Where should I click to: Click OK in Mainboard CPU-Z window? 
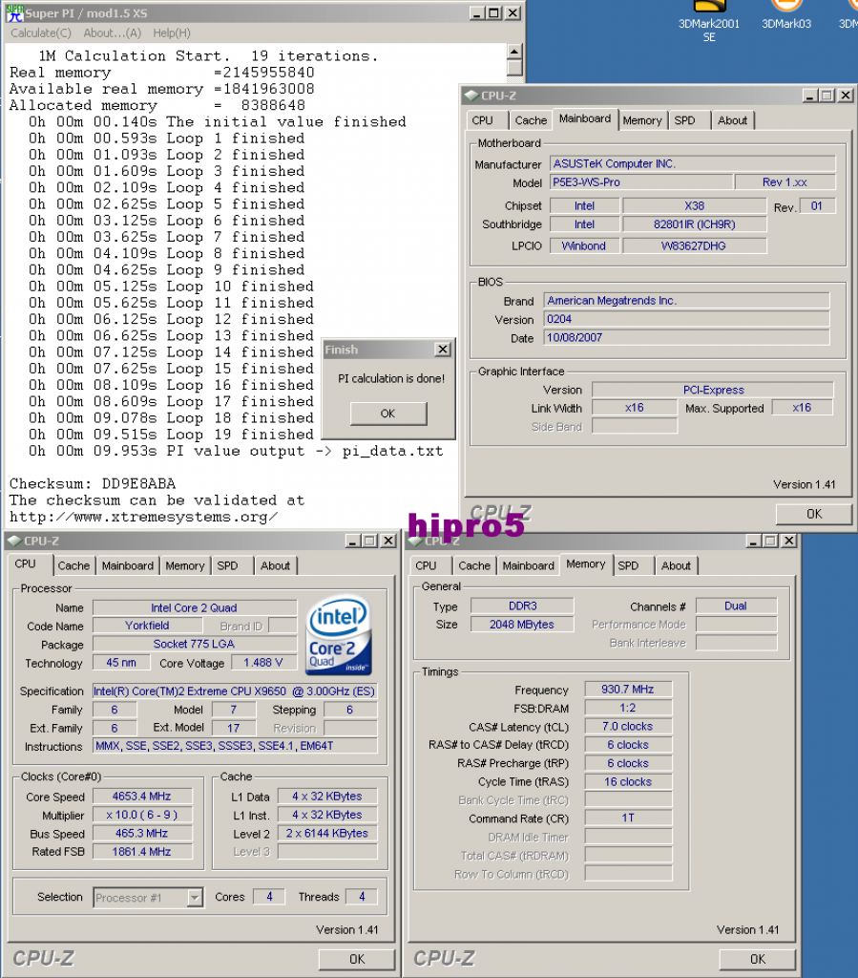pos(814,514)
